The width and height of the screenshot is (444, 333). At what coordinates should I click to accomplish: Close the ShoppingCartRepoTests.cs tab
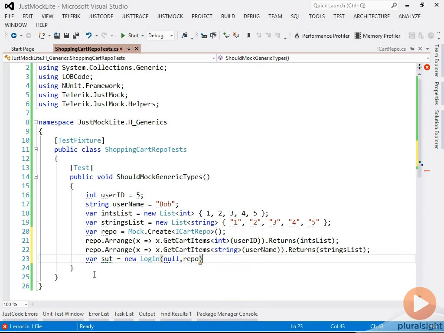point(137,49)
